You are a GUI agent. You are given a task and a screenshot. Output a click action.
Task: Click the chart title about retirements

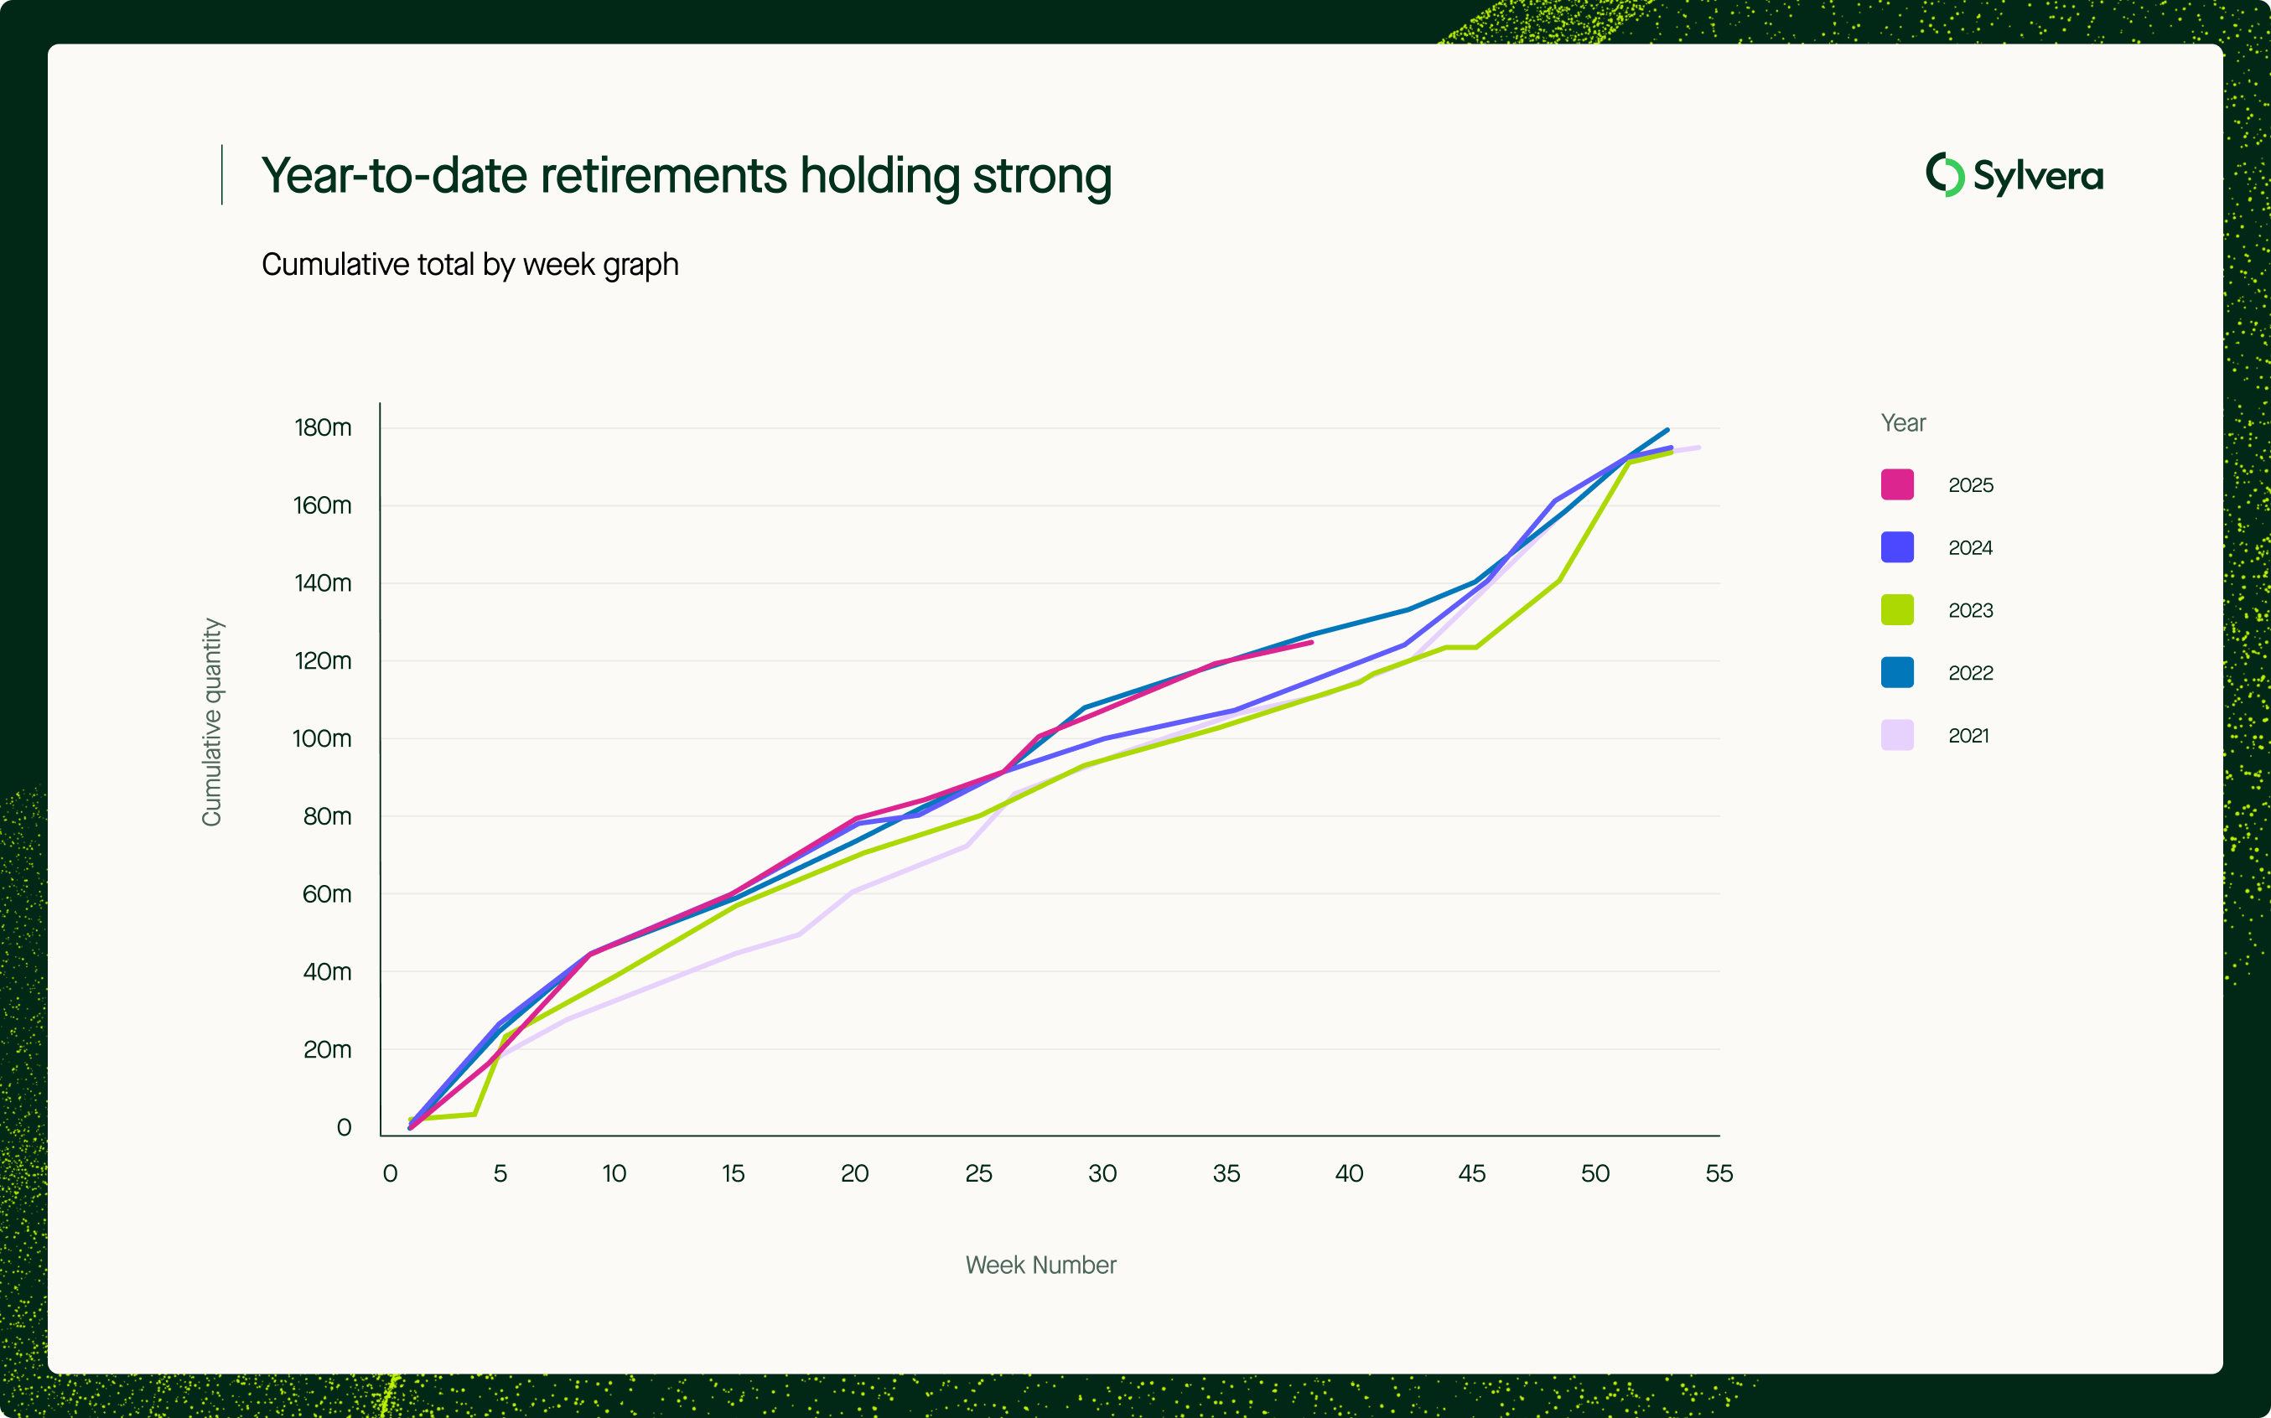pyautogui.click(x=686, y=175)
